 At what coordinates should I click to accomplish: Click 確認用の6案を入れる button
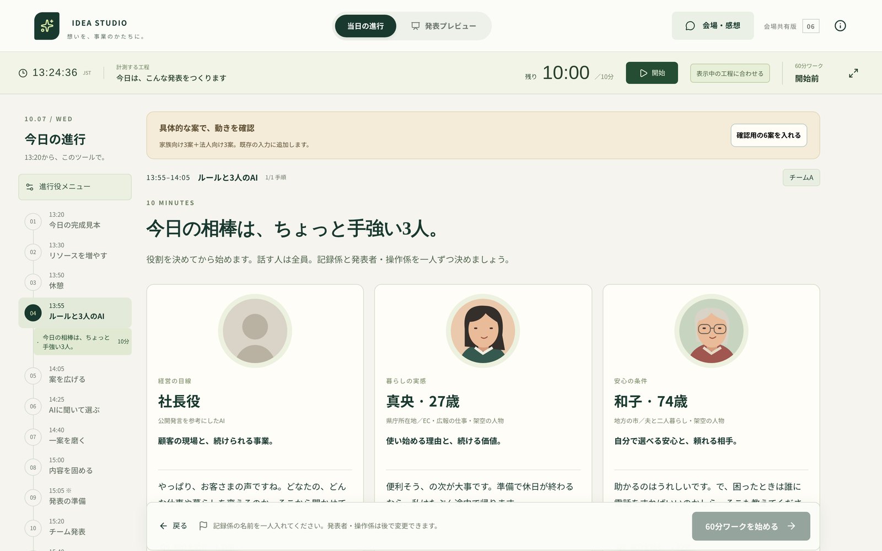click(x=768, y=135)
